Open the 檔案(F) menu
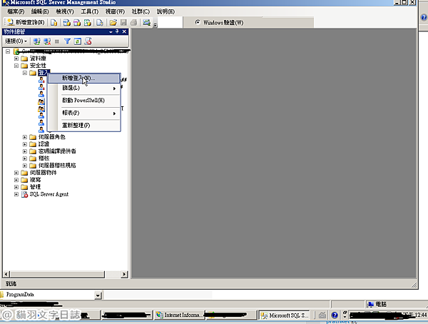Screen dimensions: 428x324 (16, 11)
